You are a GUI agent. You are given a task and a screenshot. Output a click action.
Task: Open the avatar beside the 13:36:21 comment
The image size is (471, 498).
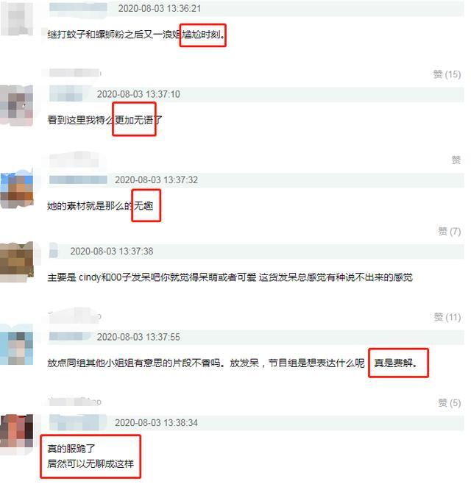tap(17, 18)
